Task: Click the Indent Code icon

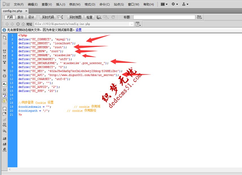Action: [x=4, y=139]
